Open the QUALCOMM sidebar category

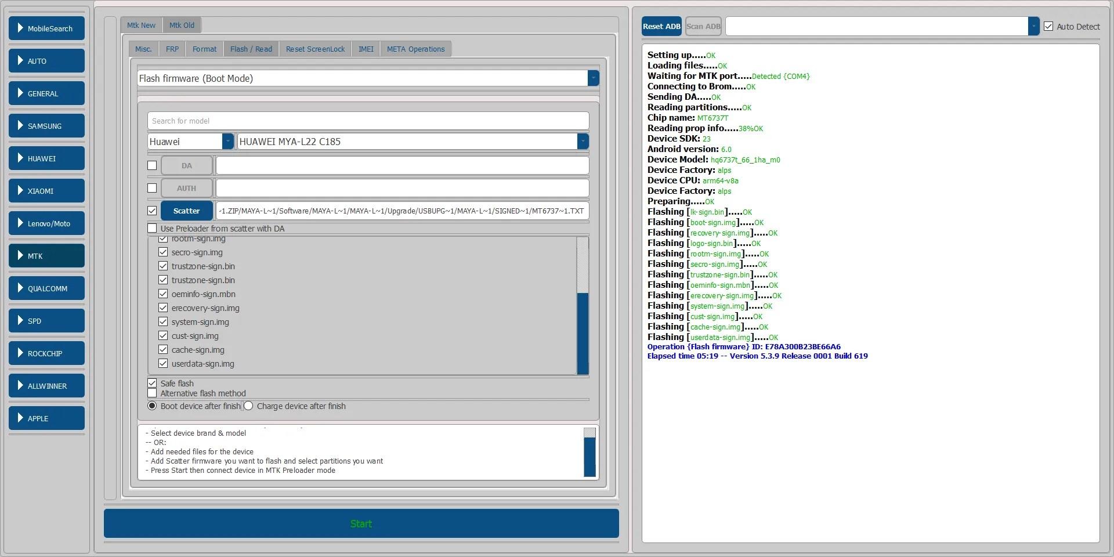point(46,288)
